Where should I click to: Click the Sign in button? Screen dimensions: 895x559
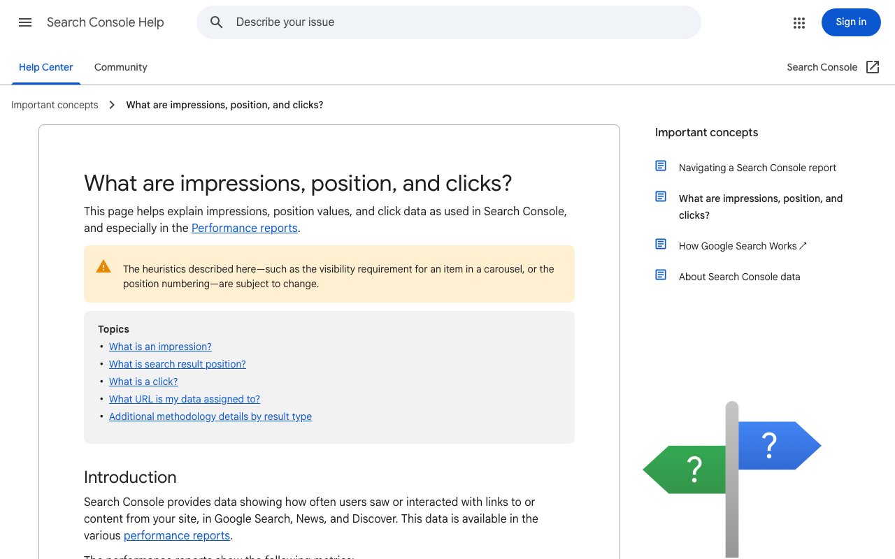tap(851, 22)
